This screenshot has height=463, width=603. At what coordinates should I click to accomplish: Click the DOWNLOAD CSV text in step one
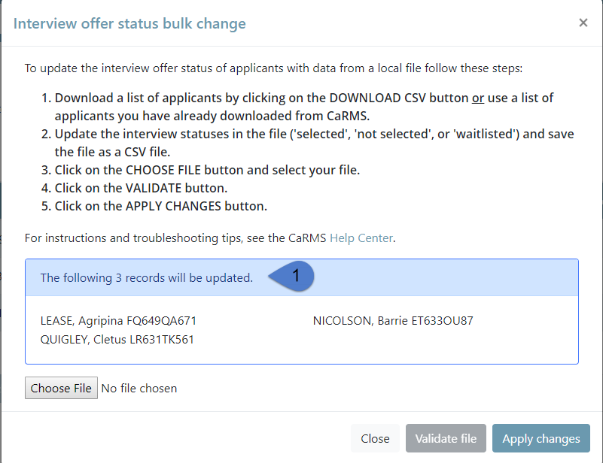pyautogui.click(x=377, y=98)
